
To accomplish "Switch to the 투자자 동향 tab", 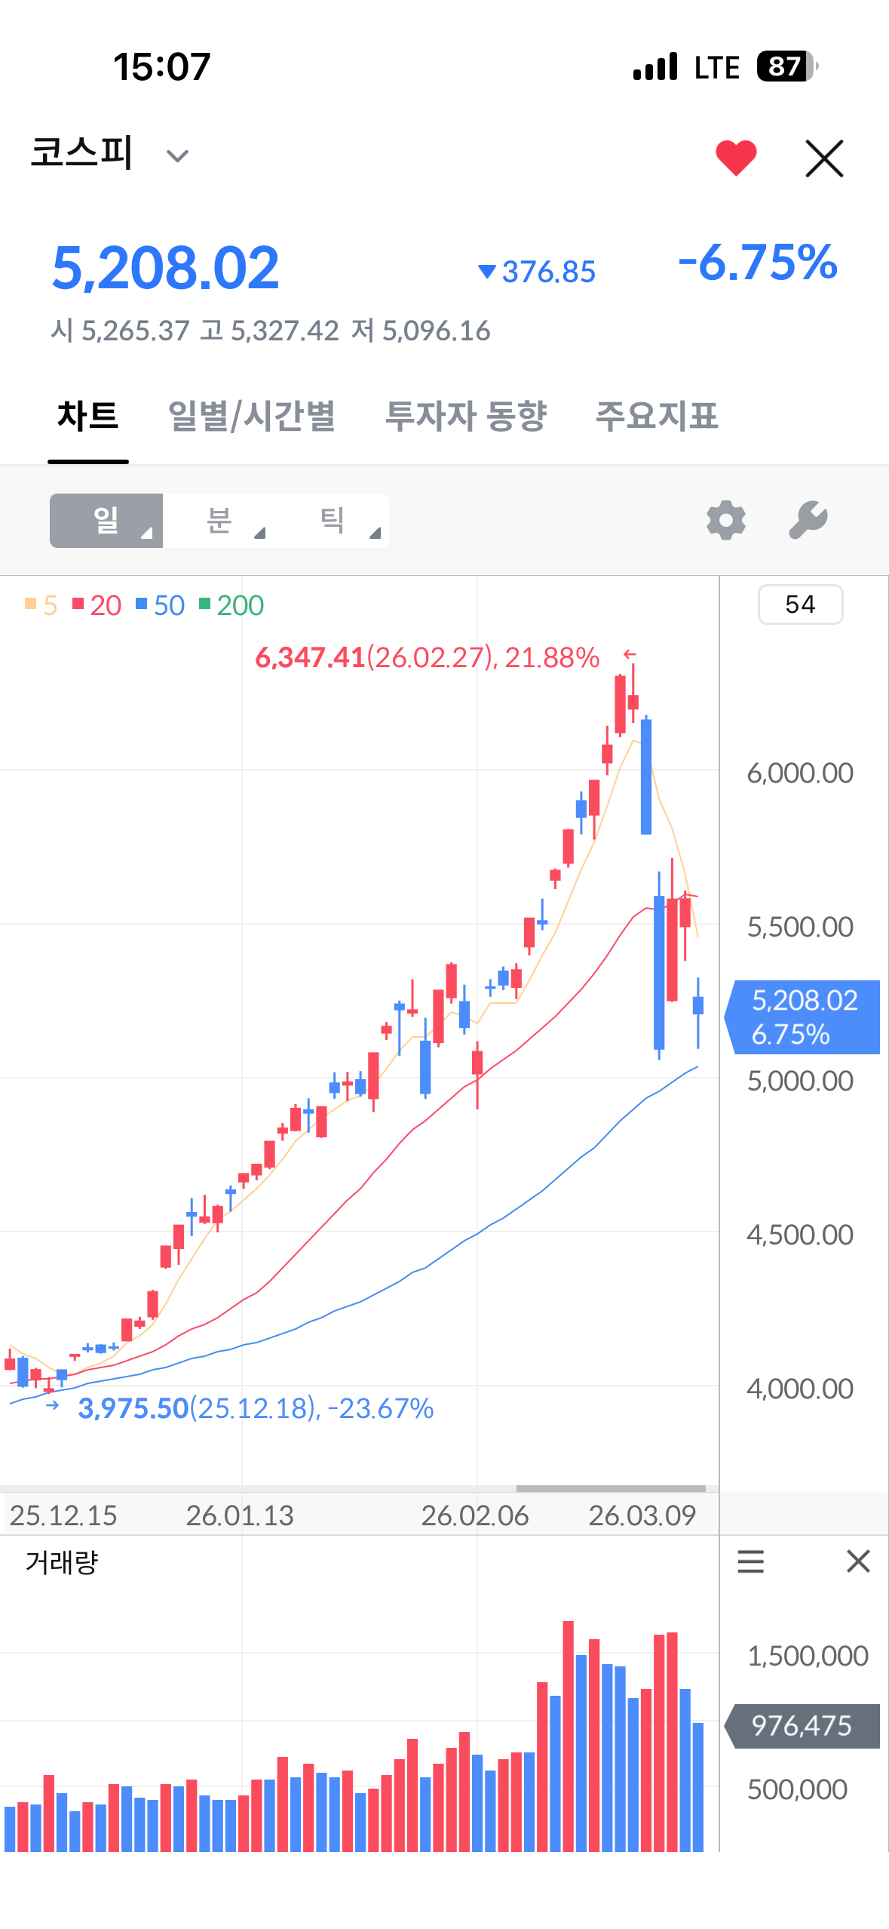I will 465,416.
